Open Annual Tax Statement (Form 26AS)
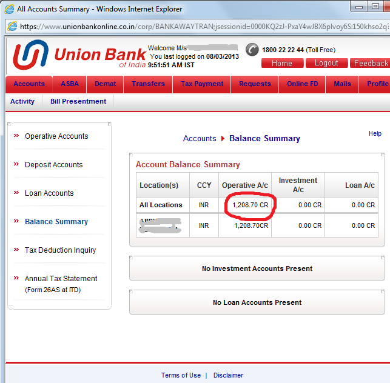390x383 pixels. click(x=61, y=284)
